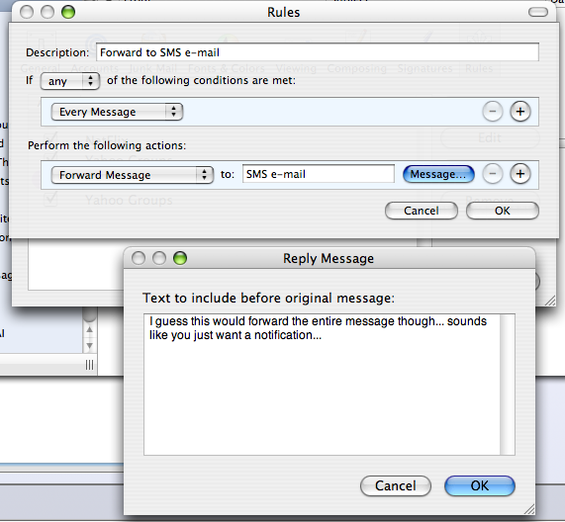Add a condition with plus button beside Every Message
This screenshot has width=565, height=522.
pyautogui.click(x=519, y=112)
